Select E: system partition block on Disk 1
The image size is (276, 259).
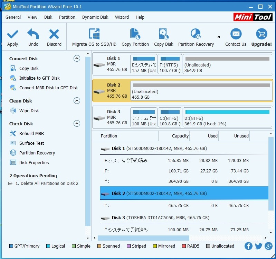(144, 64)
